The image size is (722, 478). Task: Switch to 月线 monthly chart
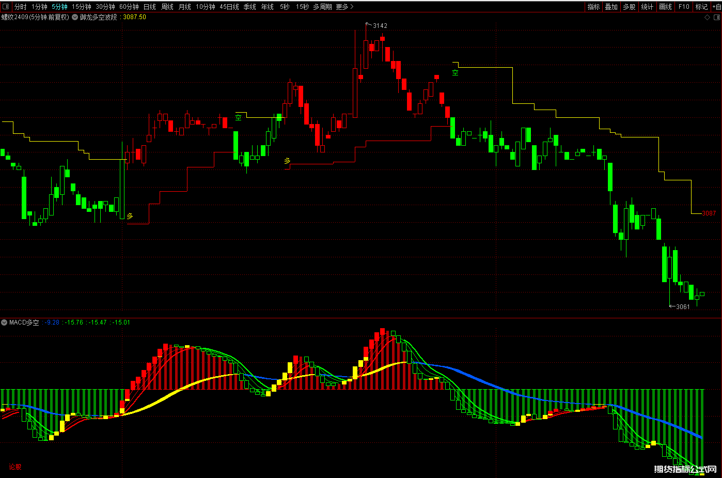pyautogui.click(x=184, y=7)
